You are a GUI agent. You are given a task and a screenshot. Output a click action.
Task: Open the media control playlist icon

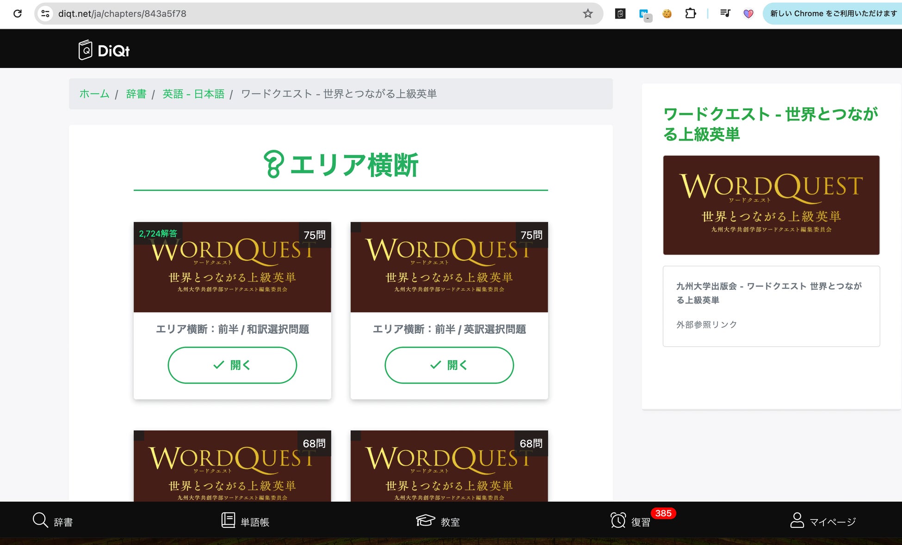[725, 13]
